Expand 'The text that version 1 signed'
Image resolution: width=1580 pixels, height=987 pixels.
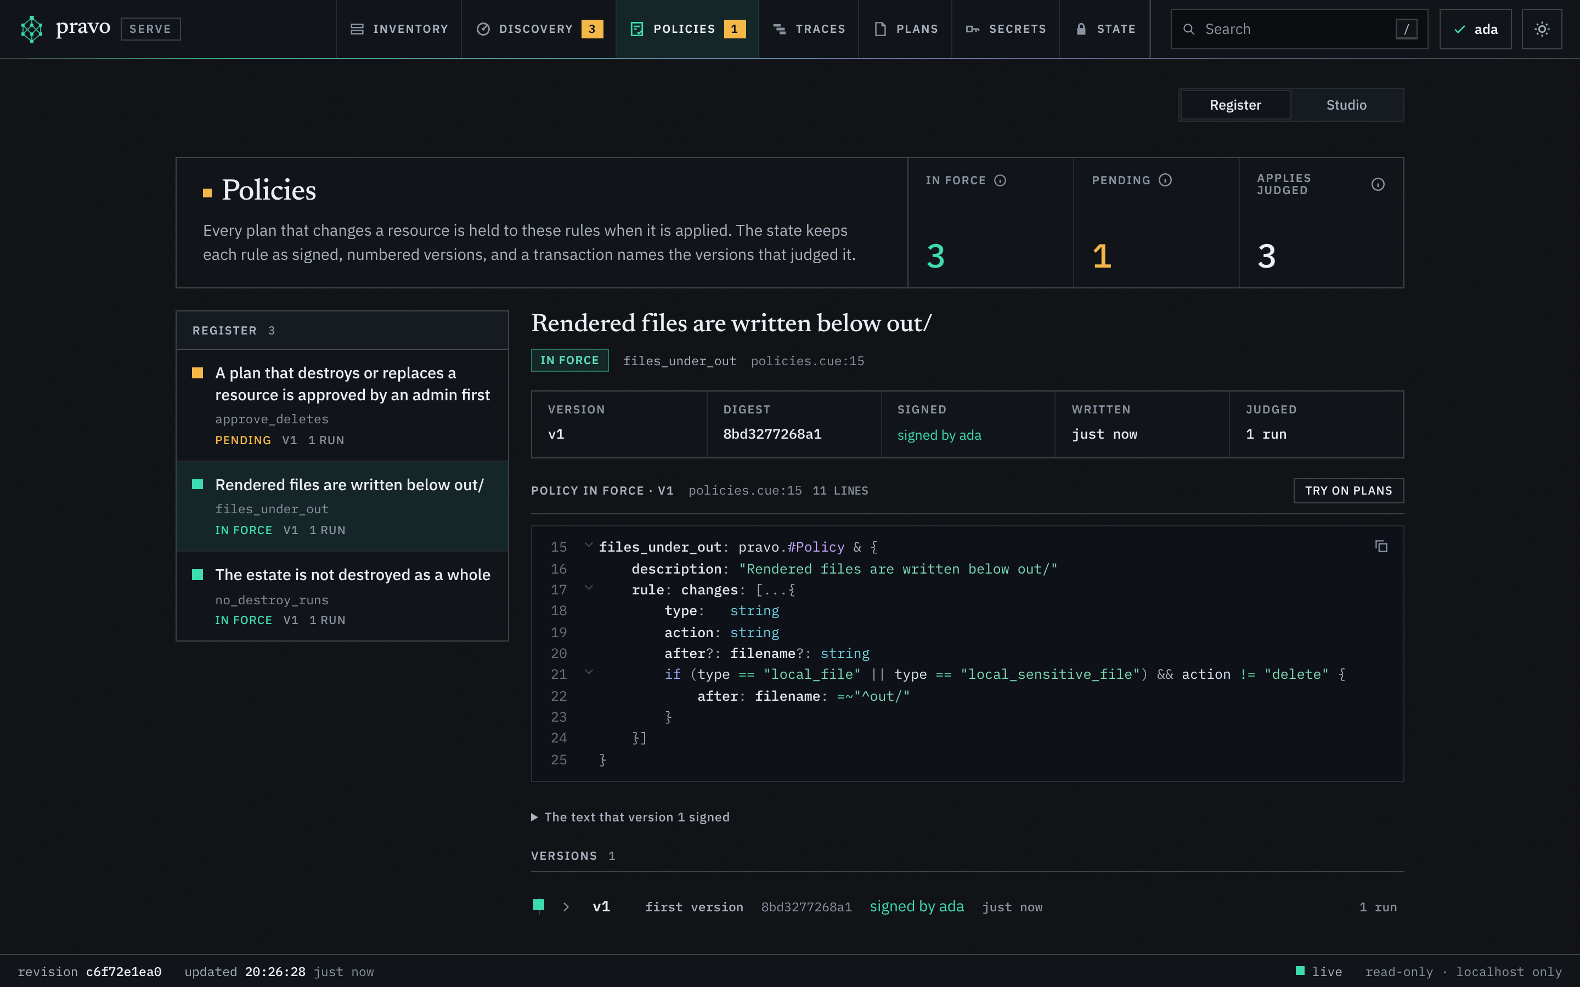point(630,817)
